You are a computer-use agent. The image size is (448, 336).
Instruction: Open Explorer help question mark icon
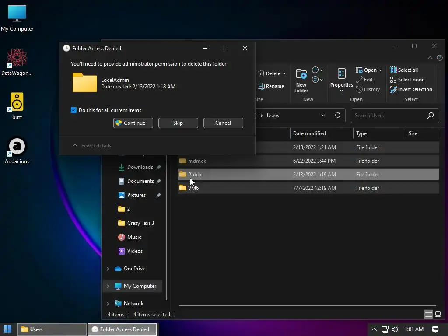point(440,58)
